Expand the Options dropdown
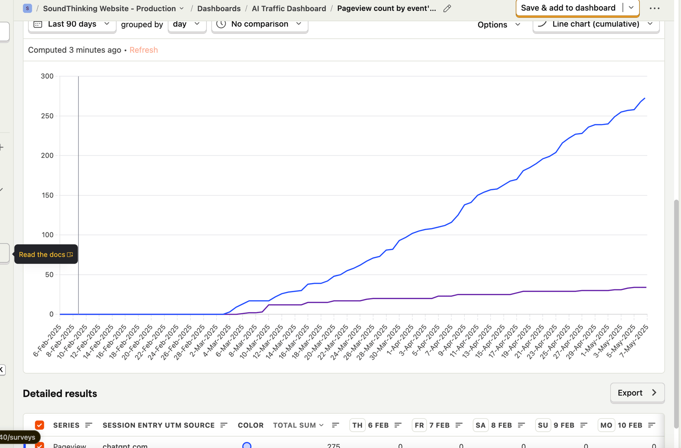The height and width of the screenshot is (448, 681). tap(498, 25)
